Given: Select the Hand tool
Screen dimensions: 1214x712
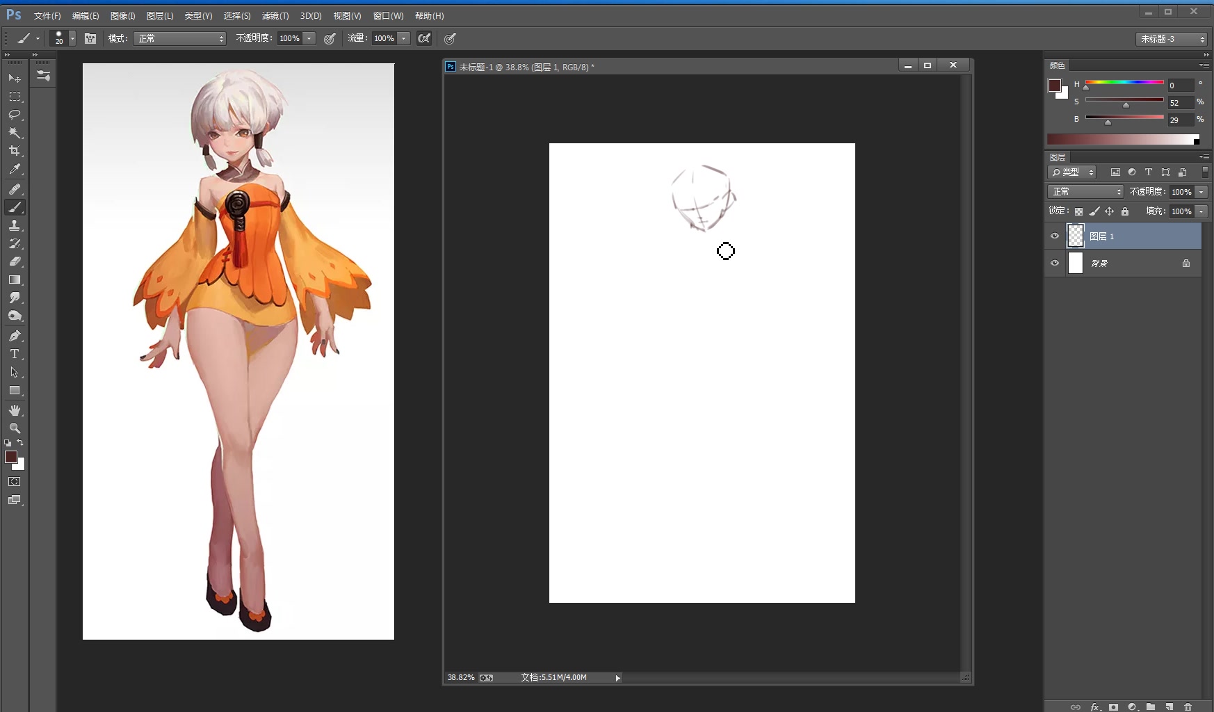Looking at the screenshot, I should pos(15,410).
